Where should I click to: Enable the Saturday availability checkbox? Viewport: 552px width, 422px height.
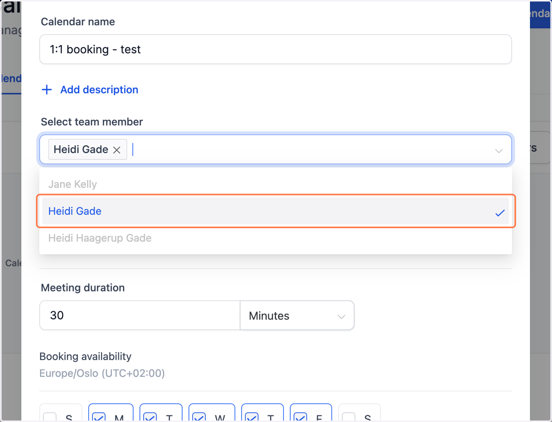click(349, 417)
